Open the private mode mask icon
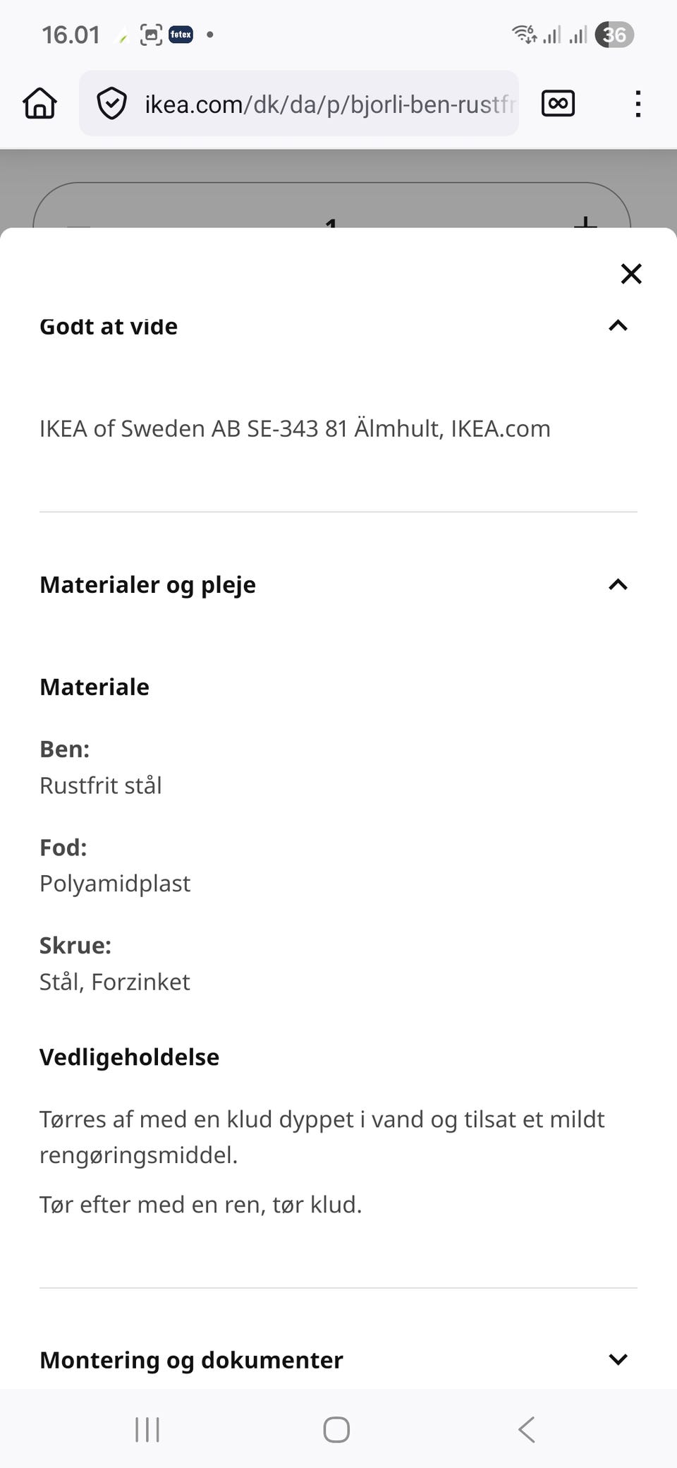 pyautogui.click(x=558, y=104)
